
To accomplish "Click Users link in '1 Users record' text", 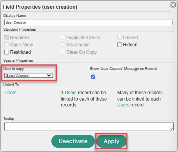I will [71, 93].
